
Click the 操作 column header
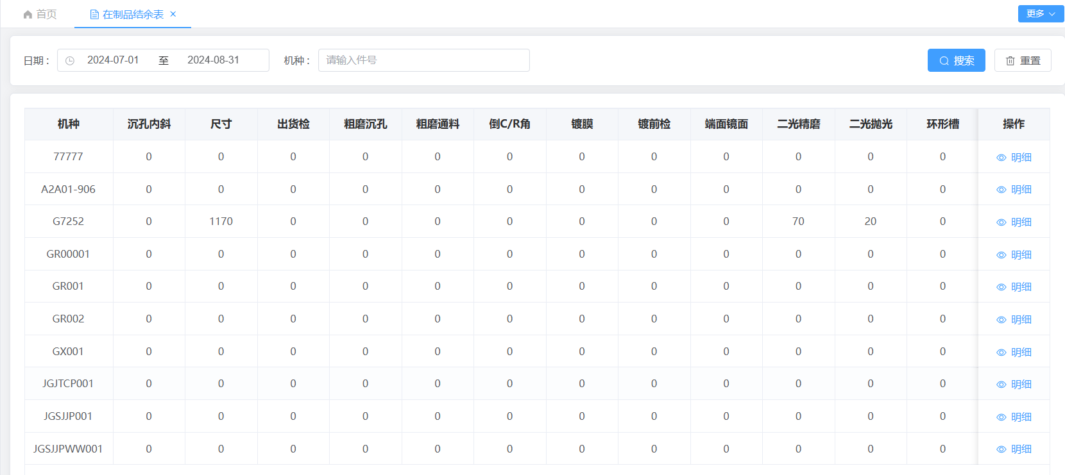coord(1014,124)
